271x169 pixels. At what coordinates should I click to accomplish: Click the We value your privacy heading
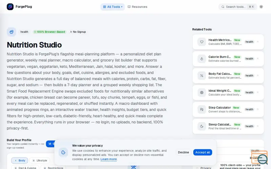pos(87,146)
